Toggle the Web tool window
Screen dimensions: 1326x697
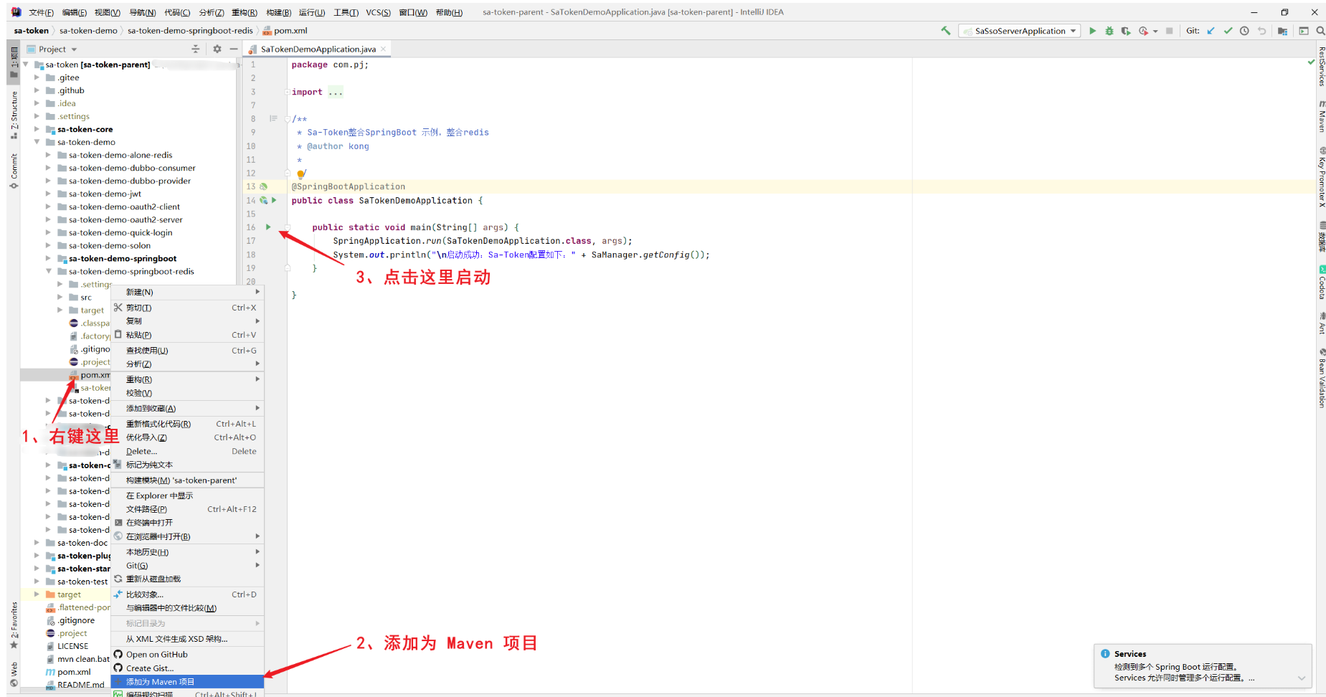(x=14, y=674)
